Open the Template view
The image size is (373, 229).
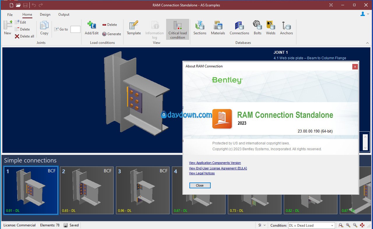134,28
